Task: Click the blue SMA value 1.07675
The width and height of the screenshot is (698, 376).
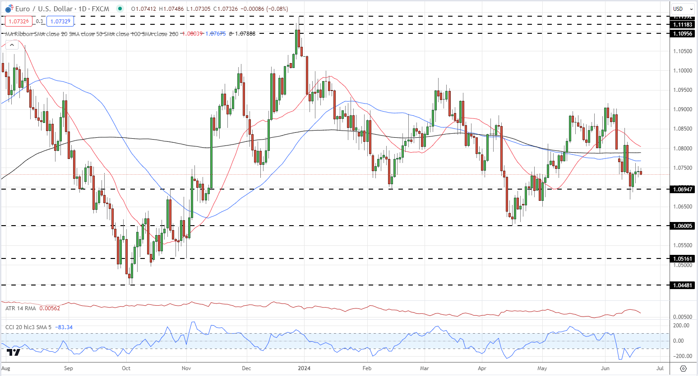Action: (x=216, y=34)
